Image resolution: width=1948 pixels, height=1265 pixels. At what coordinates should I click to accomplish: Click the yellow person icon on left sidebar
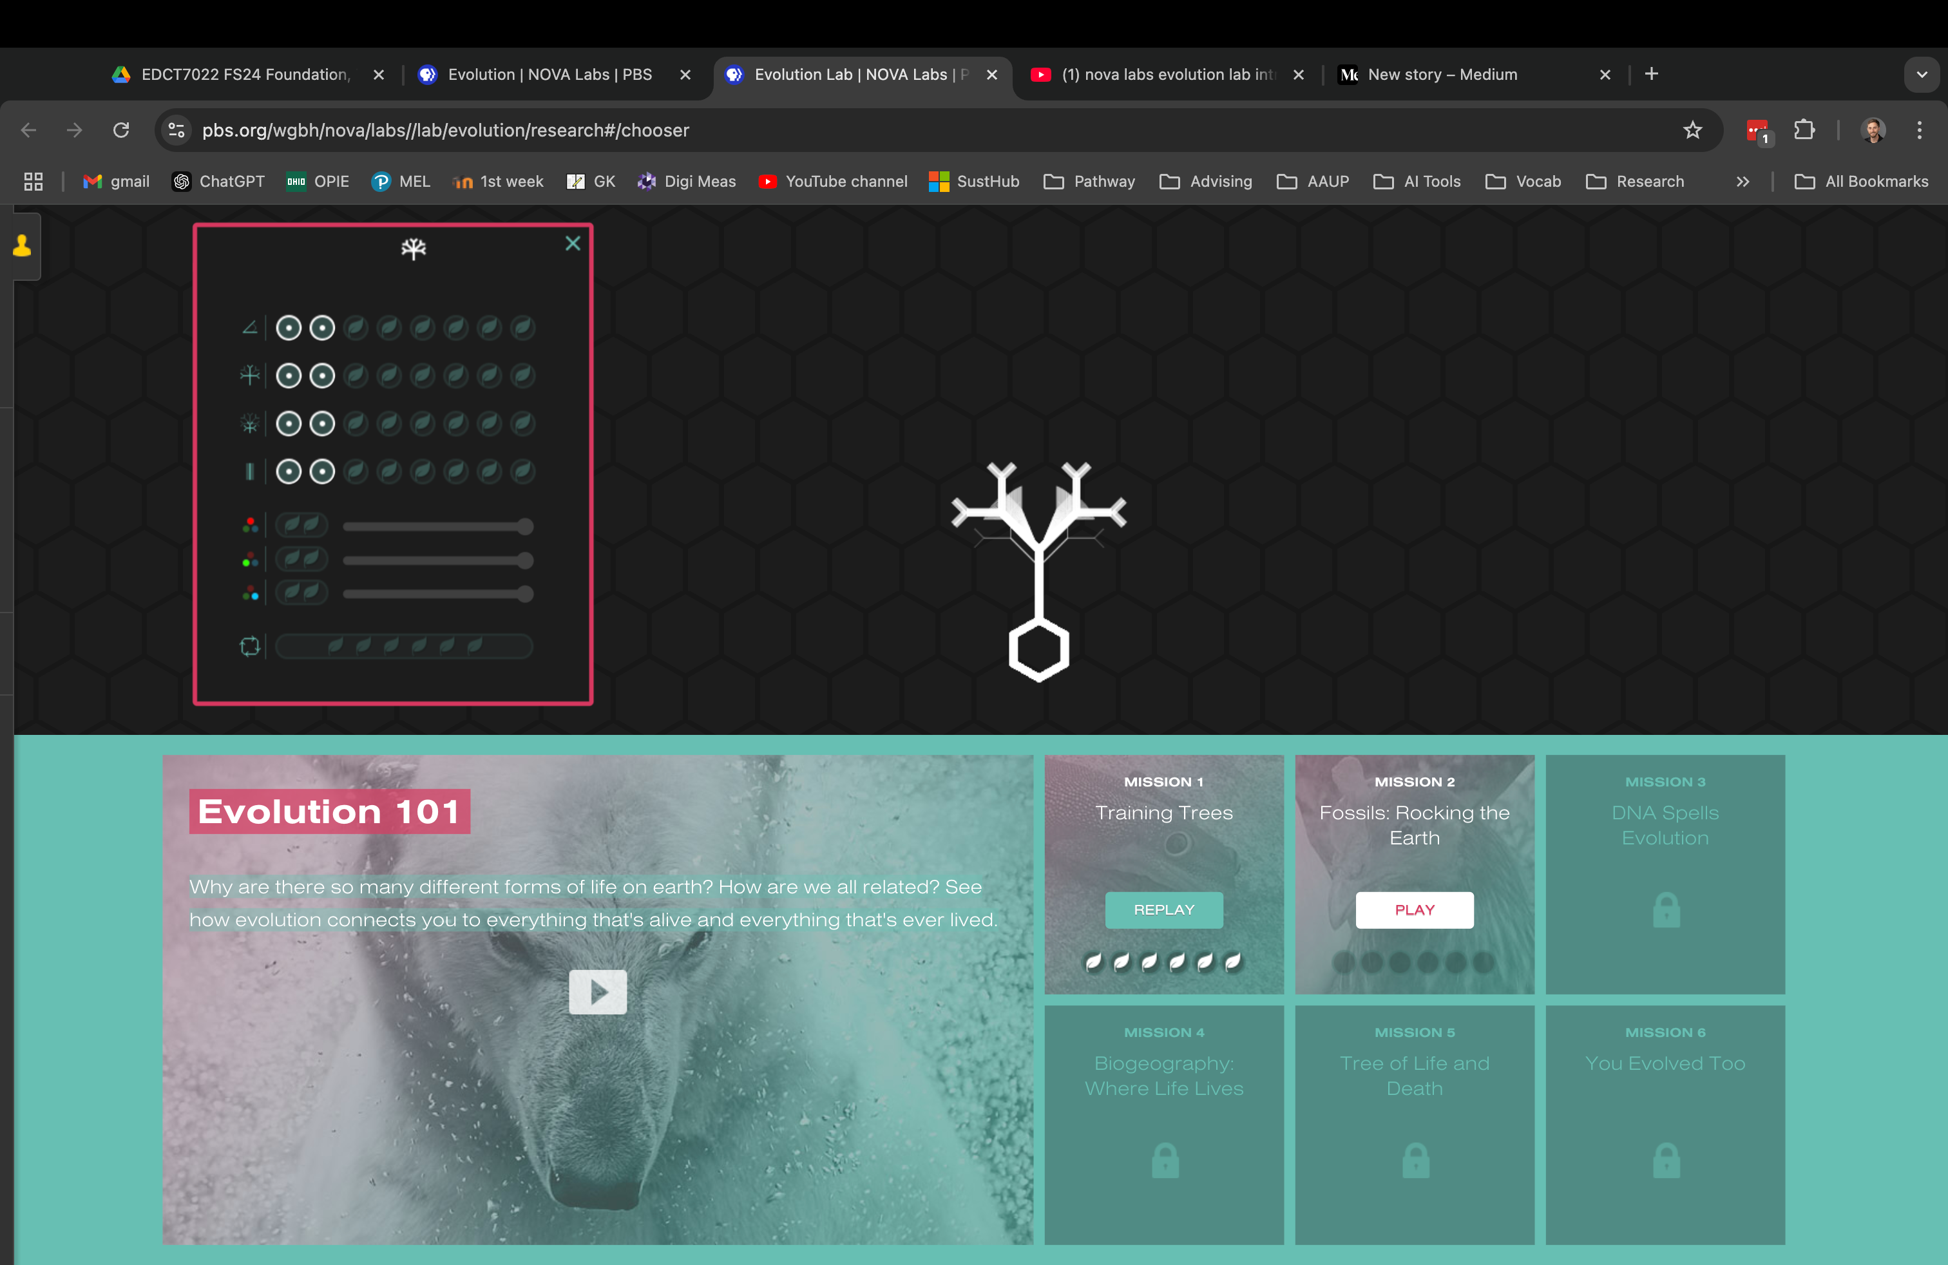click(x=22, y=245)
